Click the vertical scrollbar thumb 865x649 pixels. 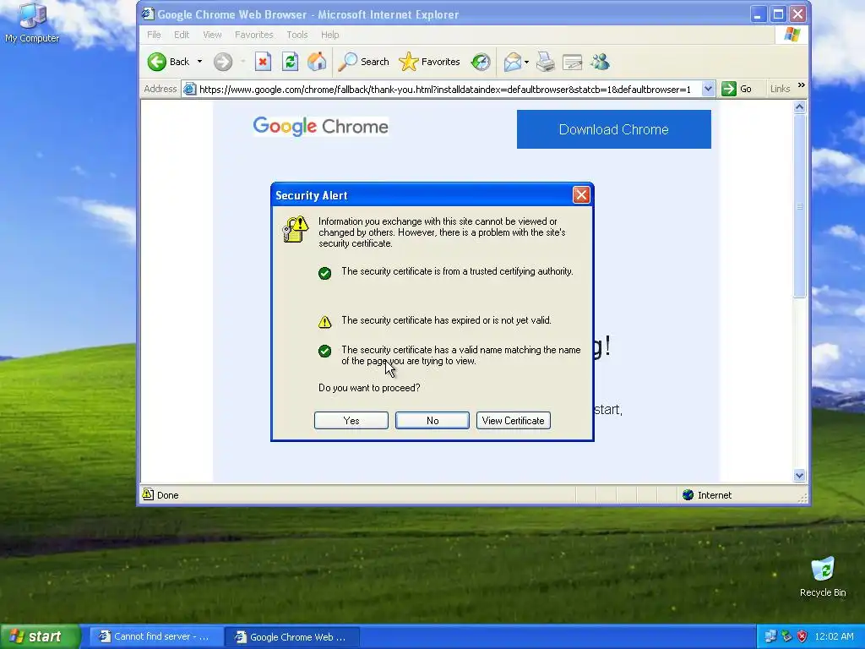coord(799,206)
